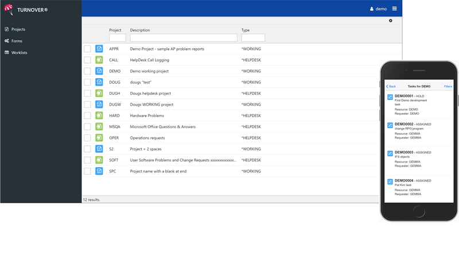Screen dimensions: 459x255
Task: Click the blue icon for SPC project
Action: click(99, 171)
